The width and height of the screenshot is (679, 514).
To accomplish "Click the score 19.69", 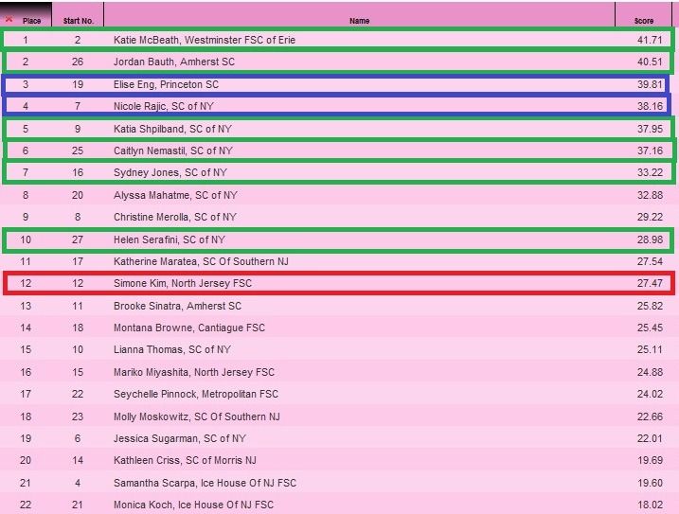I will tap(650, 460).
